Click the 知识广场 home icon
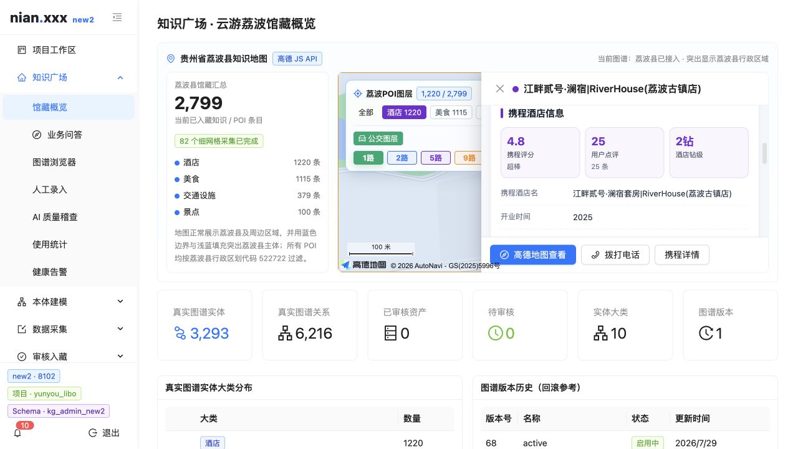The height and width of the screenshot is (449, 798). click(x=22, y=77)
